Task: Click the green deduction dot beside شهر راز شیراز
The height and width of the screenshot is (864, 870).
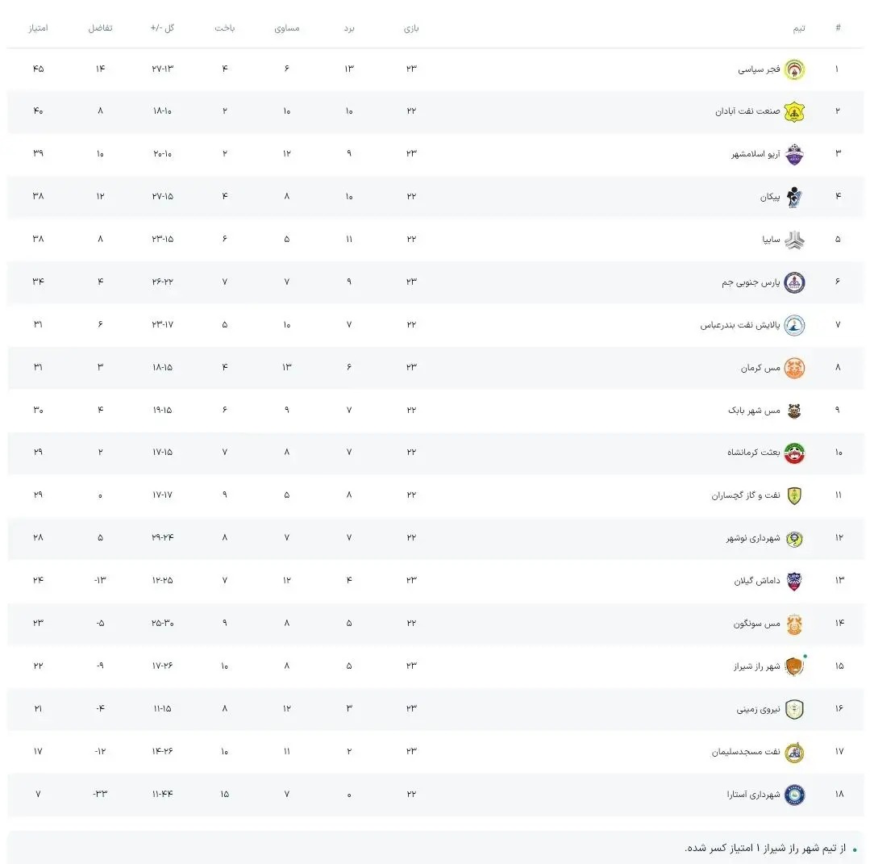Action: 805,656
